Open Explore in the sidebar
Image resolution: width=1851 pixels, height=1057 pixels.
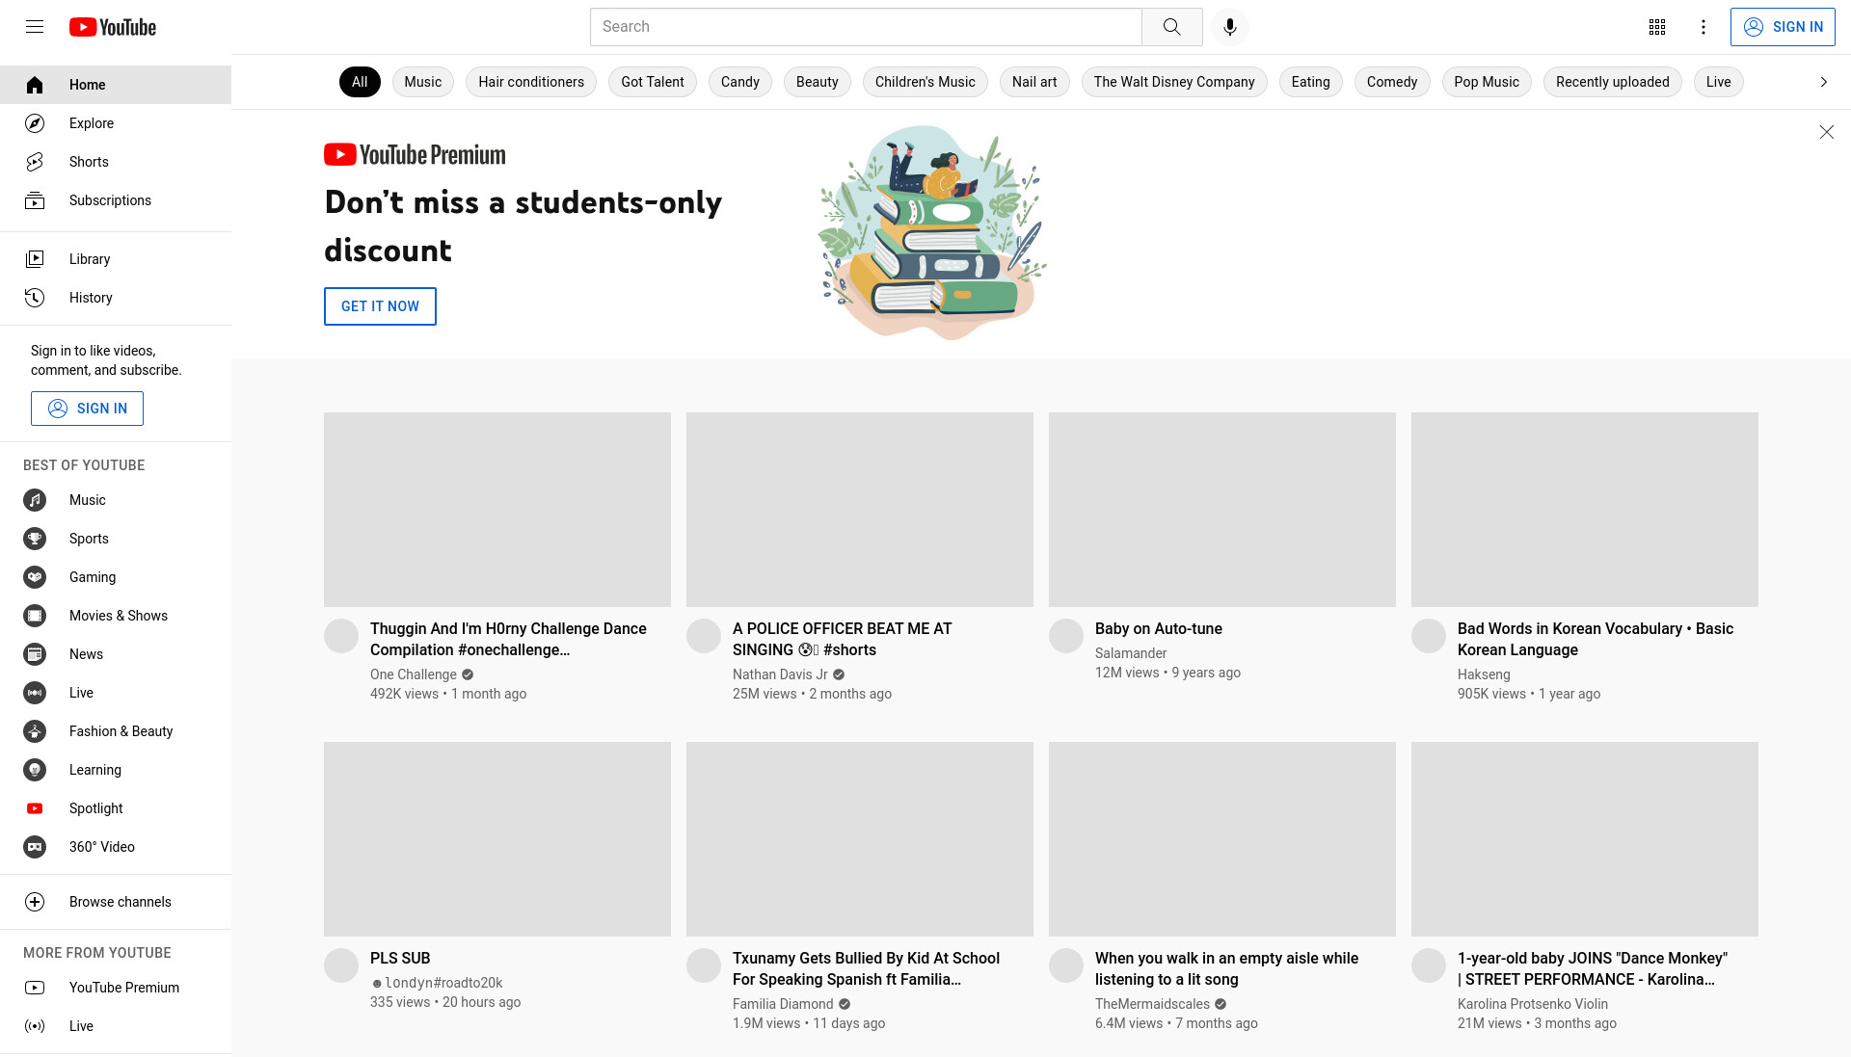(116, 123)
